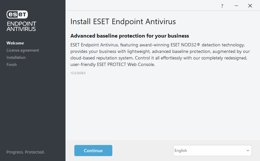Click the version number 12.0.2038.0
The width and height of the screenshot is (260, 161).
[x=78, y=73]
